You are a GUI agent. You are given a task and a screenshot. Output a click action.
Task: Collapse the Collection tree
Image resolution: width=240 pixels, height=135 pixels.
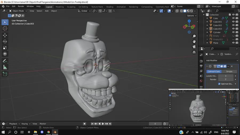point(204,15)
